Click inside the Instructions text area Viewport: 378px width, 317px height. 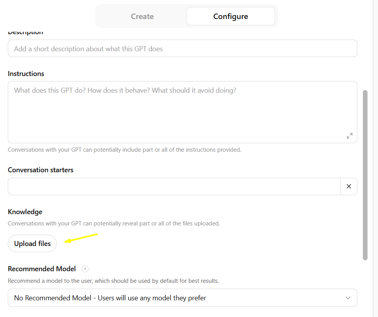[x=183, y=112]
